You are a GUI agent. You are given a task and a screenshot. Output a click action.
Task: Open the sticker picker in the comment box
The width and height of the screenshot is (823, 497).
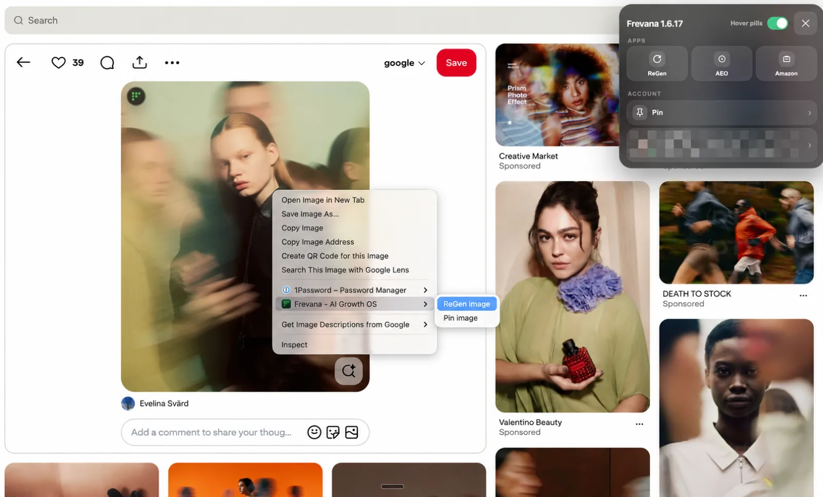(333, 432)
